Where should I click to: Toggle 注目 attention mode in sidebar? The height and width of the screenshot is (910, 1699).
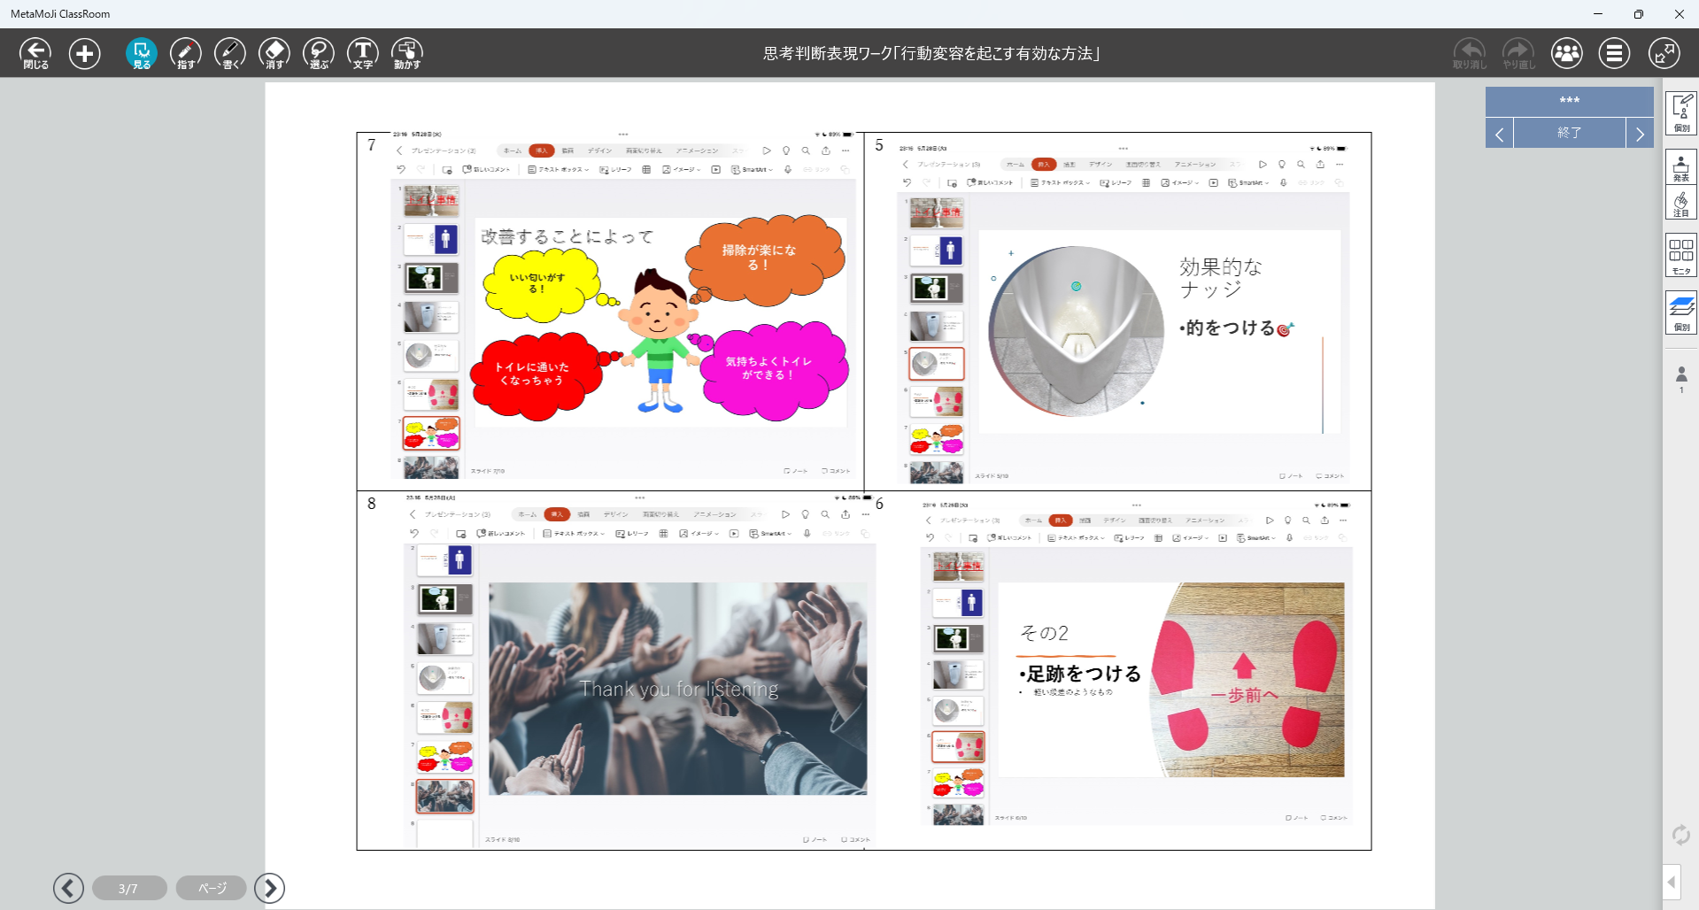click(1680, 204)
